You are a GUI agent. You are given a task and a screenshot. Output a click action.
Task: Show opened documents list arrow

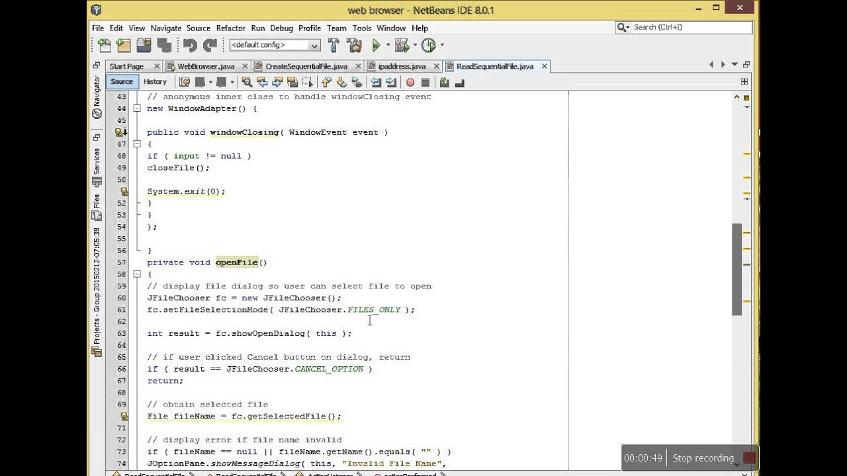tap(735, 65)
